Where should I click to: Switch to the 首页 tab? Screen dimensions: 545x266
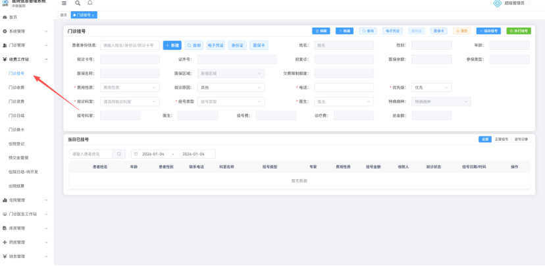click(x=63, y=14)
